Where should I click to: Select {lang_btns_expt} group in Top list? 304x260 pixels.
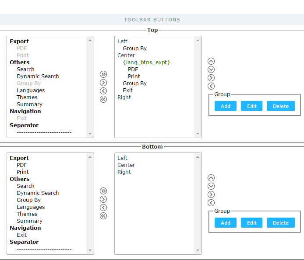click(x=146, y=62)
